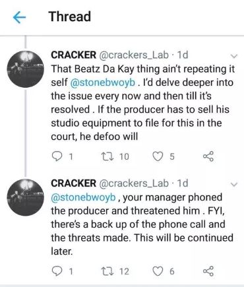Tap the second tweet's profile avatar
The image size is (244, 287).
point(26,197)
